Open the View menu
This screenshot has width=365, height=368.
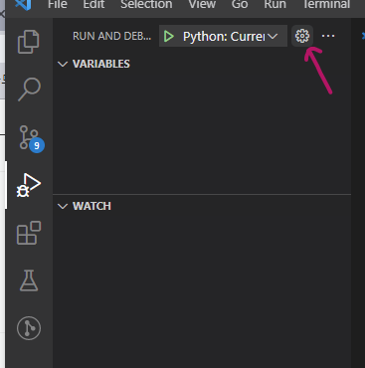(x=202, y=5)
